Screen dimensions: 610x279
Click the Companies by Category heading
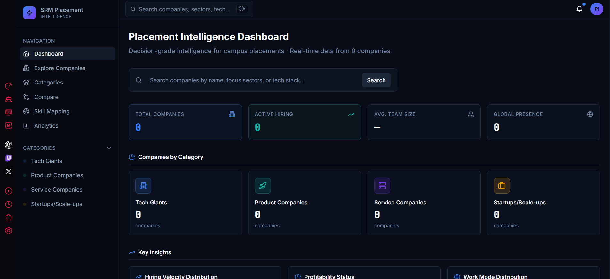pyautogui.click(x=170, y=157)
